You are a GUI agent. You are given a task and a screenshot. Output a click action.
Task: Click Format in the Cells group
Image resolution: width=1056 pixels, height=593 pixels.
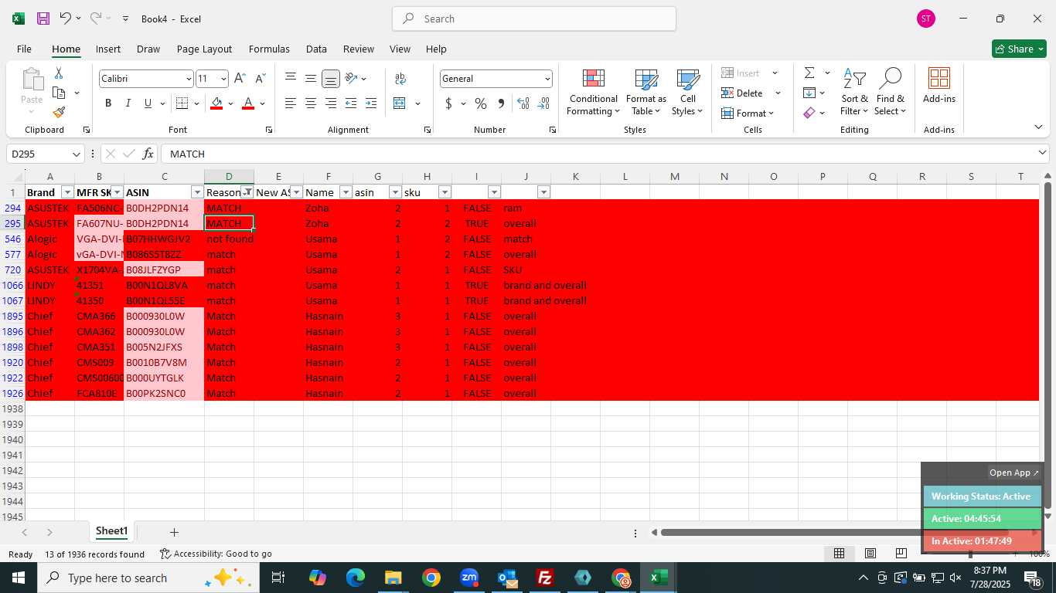point(748,113)
